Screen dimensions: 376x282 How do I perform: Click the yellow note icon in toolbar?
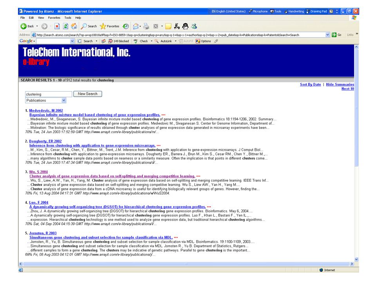coord(168,26)
